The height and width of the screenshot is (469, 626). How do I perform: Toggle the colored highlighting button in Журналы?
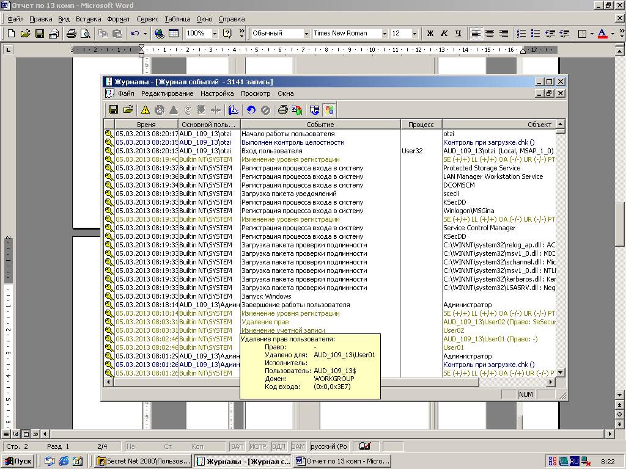(329, 110)
